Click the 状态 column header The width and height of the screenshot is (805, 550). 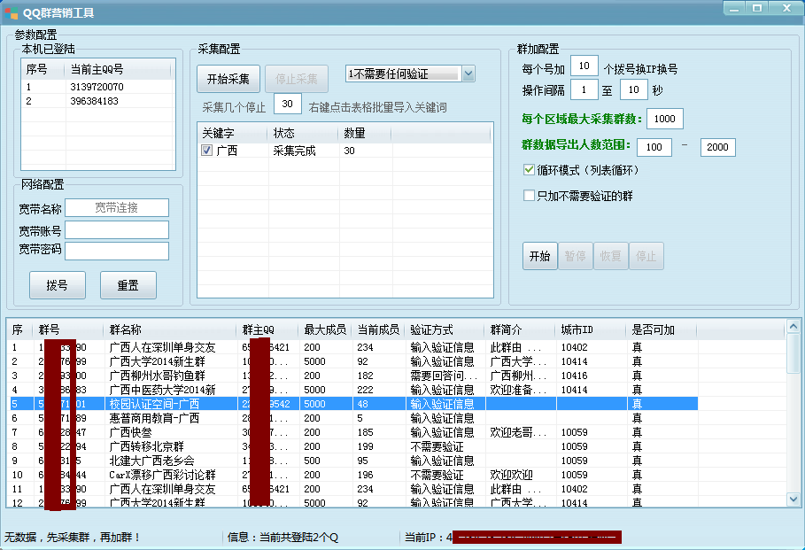(303, 134)
